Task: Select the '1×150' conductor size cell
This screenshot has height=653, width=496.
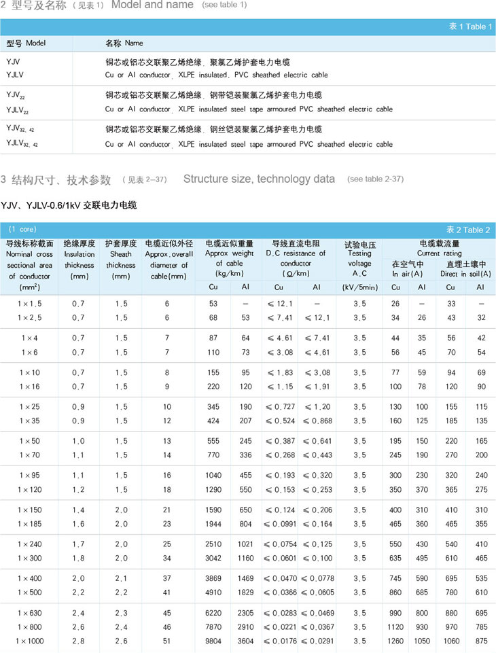Action: click(30, 510)
